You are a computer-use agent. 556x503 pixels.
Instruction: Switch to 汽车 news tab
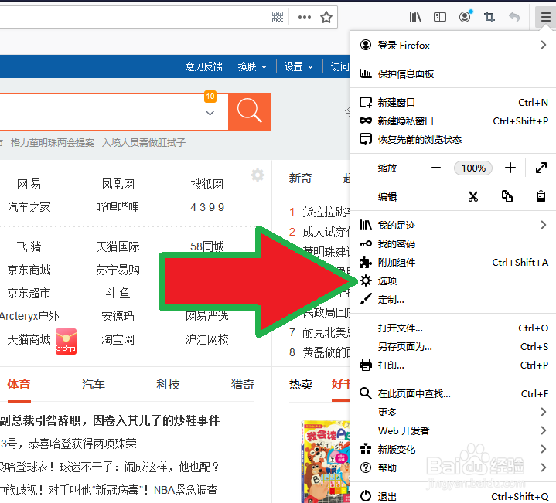pos(94,384)
